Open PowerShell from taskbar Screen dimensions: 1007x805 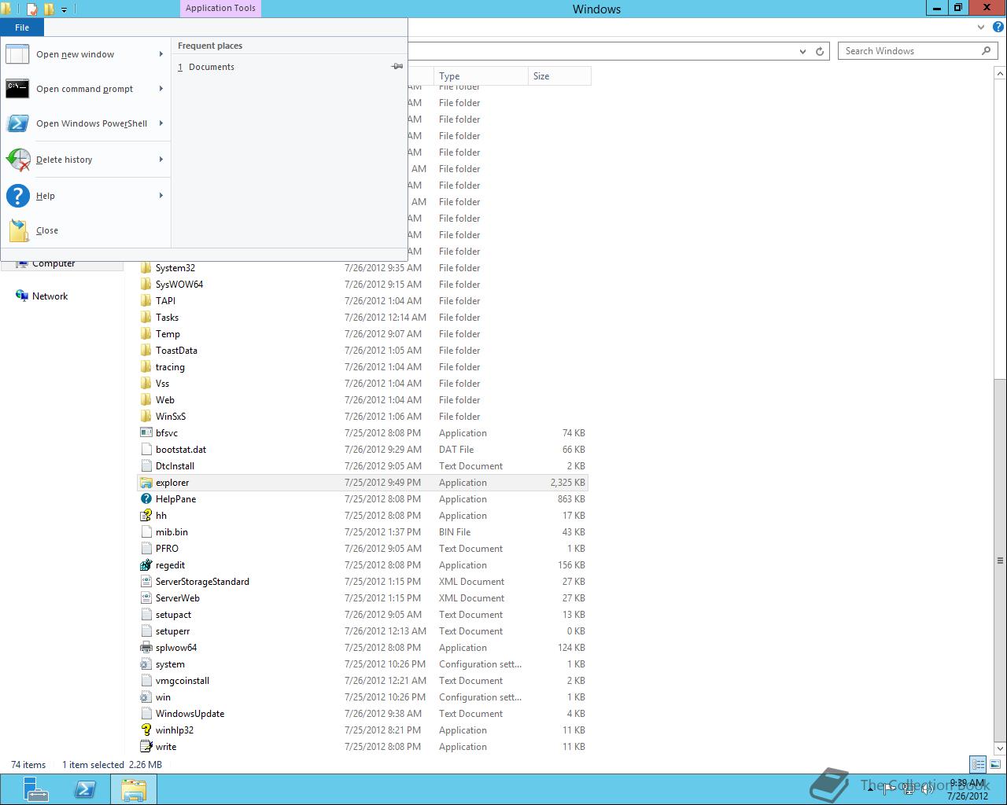click(85, 789)
